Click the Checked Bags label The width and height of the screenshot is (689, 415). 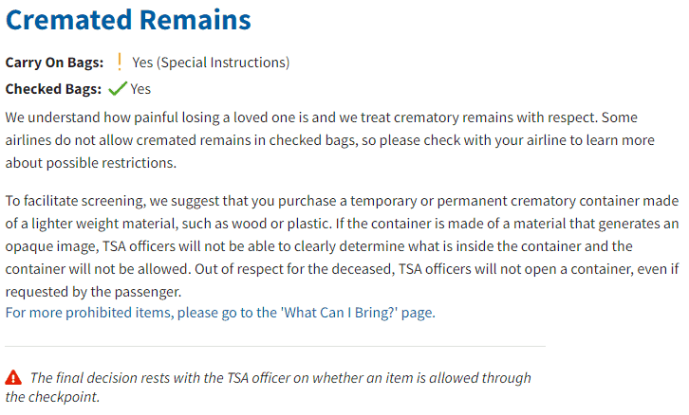53,89
